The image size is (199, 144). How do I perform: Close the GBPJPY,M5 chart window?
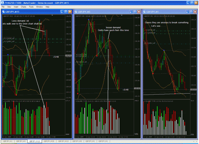click(139, 12)
